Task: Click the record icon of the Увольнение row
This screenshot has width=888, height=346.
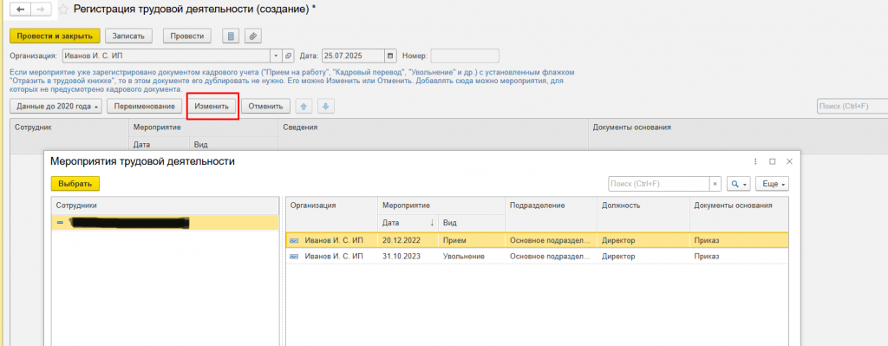Action: click(x=294, y=257)
